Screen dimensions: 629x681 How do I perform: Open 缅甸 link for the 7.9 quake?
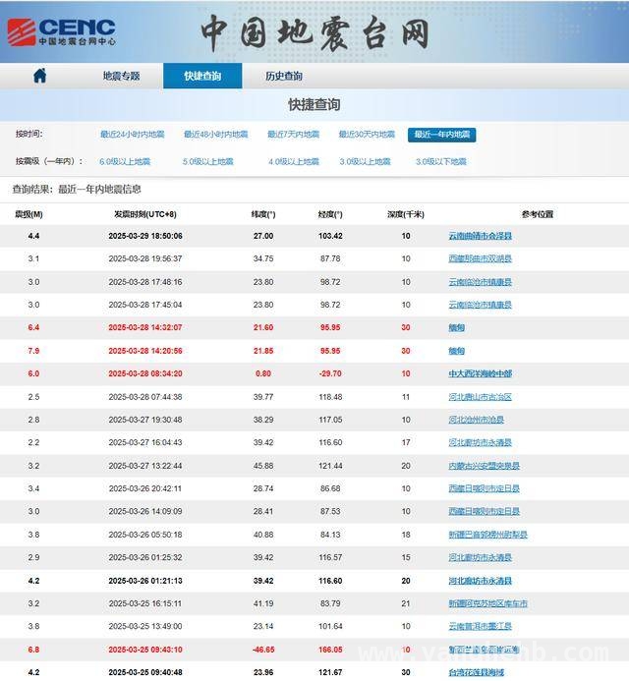[x=457, y=351]
